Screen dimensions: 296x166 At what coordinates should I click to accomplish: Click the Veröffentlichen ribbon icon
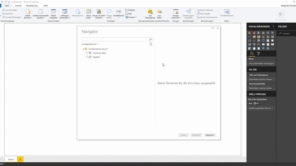click(227, 12)
